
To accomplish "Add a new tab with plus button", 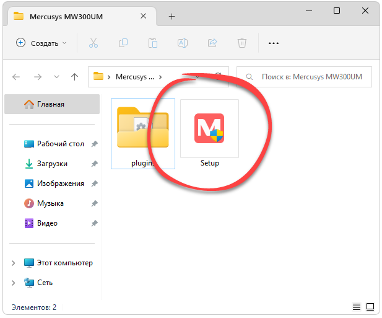I will (x=171, y=17).
